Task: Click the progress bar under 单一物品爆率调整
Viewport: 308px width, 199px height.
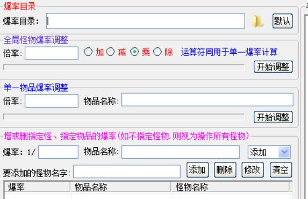Action: 124,117
